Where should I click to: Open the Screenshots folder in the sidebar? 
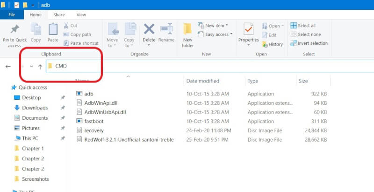(x=31, y=179)
